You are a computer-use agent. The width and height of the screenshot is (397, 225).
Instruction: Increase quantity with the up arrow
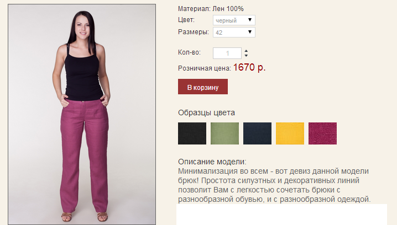[x=246, y=51]
